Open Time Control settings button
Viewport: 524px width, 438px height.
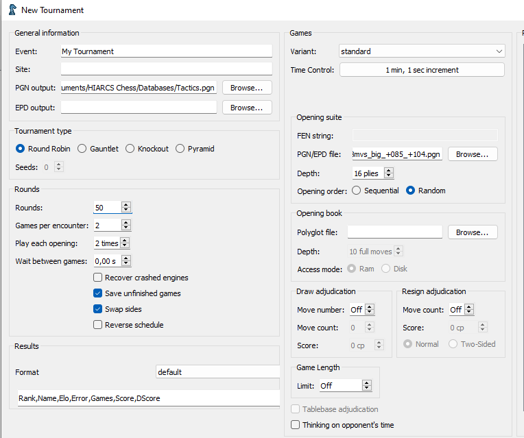422,70
